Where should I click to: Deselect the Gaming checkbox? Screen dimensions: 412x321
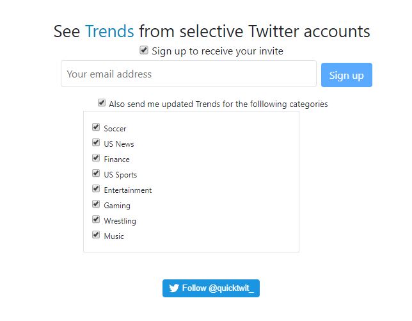[96, 204]
